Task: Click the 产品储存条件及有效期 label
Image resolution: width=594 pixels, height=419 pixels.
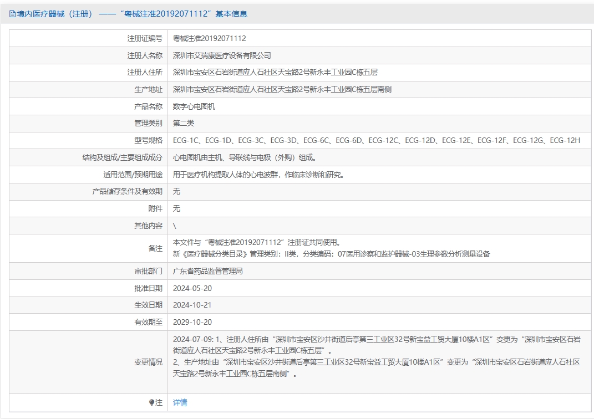Action: pos(128,192)
